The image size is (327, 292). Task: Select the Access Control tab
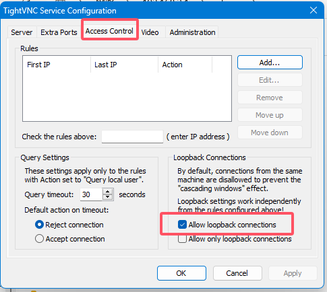(109, 31)
